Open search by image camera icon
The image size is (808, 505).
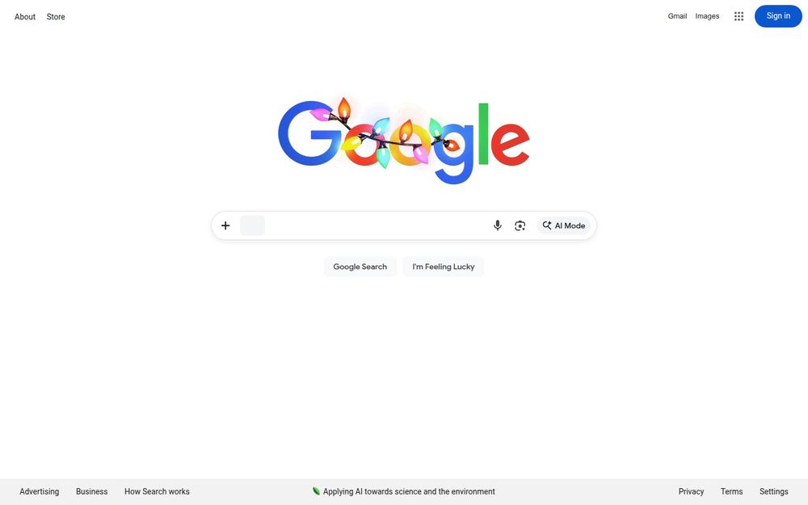(x=520, y=225)
